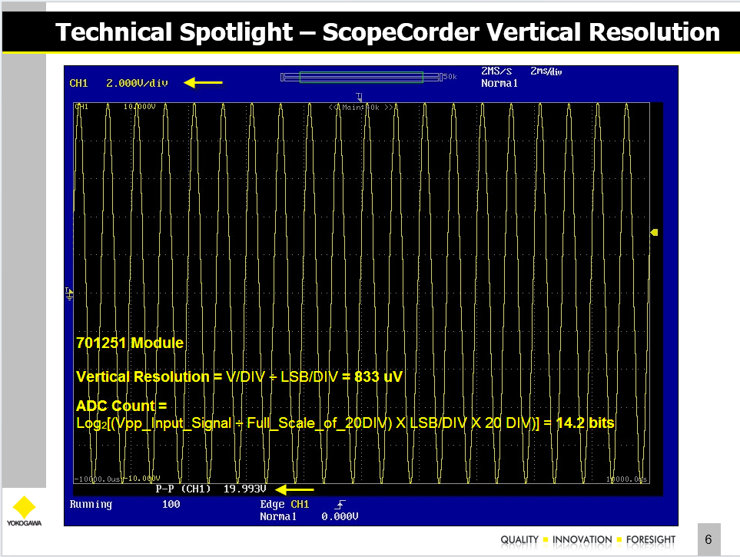Select the Normal acquisition mode label at top
This screenshot has height=557, width=740.
click(x=499, y=83)
